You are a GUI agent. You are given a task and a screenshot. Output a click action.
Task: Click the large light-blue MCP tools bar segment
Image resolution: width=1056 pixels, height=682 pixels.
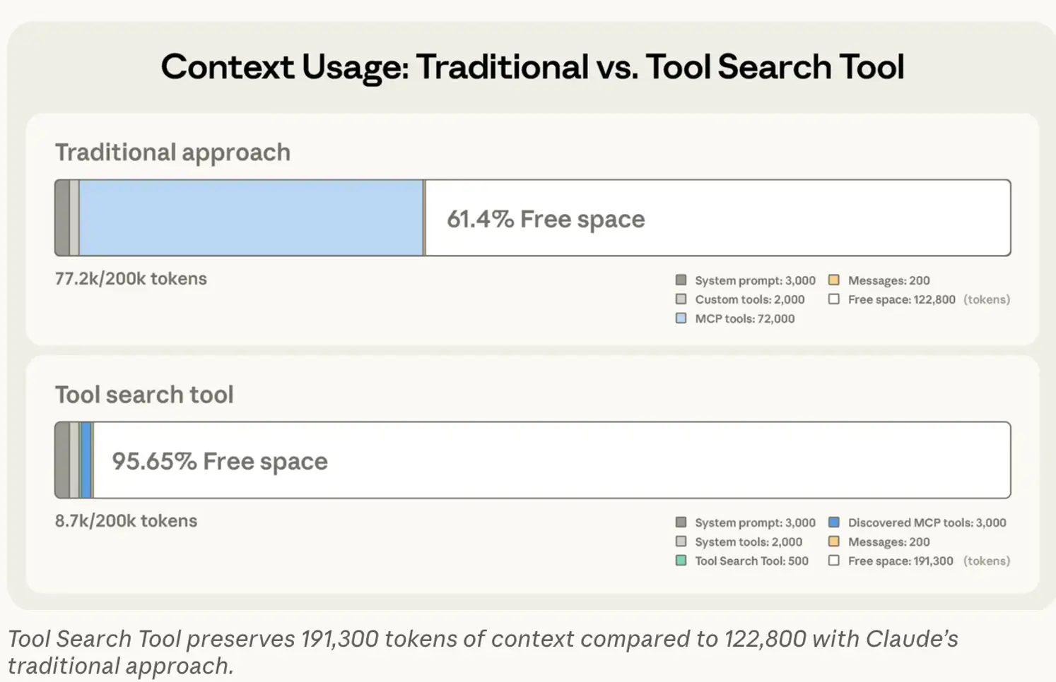point(251,217)
